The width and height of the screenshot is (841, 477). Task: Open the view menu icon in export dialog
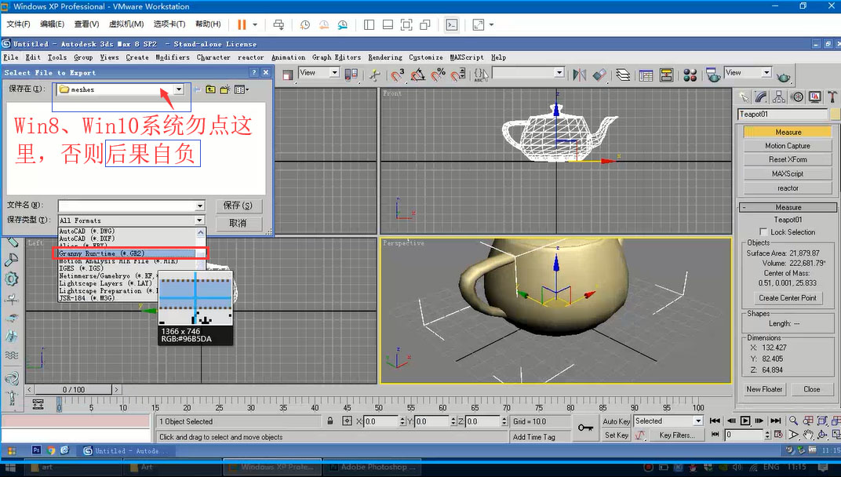tap(242, 89)
